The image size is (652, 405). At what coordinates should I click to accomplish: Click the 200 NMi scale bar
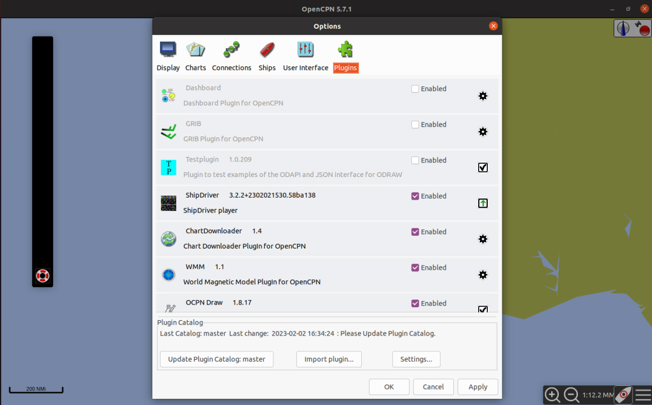pyautogui.click(x=36, y=390)
